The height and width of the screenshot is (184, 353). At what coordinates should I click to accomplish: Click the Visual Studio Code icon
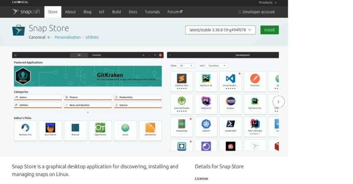coord(231,78)
